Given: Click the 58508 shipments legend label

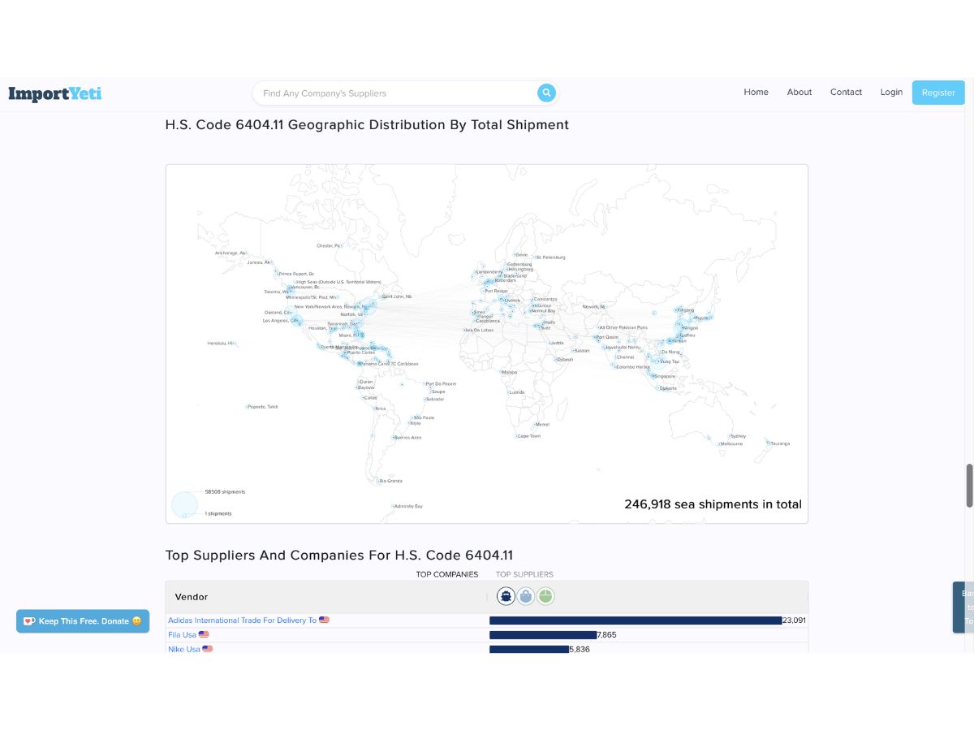Looking at the screenshot, I should tap(225, 492).
